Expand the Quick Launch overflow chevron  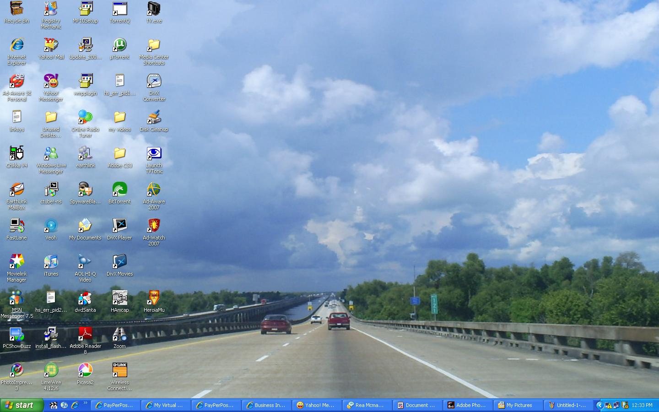click(x=86, y=402)
